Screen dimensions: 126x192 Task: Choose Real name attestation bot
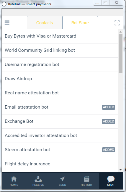[60, 93]
